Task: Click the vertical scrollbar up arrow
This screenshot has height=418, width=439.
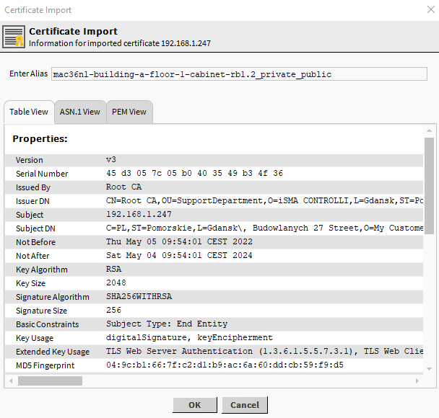Action: (429, 130)
